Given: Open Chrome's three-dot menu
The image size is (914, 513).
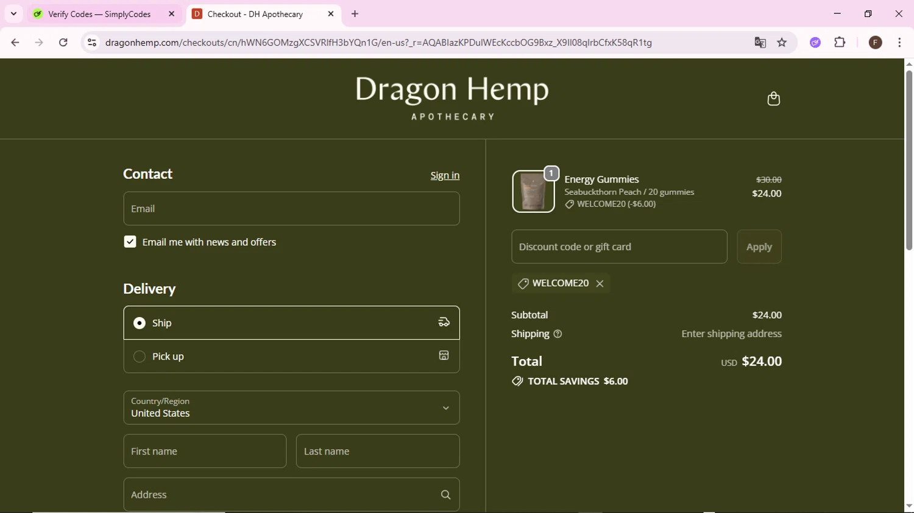Looking at the screenshot, I should tap(899, 43).
